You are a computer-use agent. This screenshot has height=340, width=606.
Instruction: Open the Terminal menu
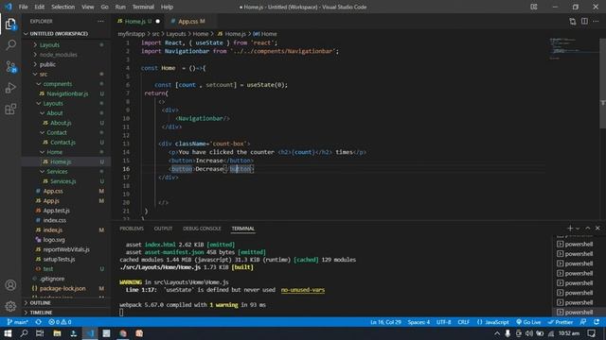click(x=143, y=7)
